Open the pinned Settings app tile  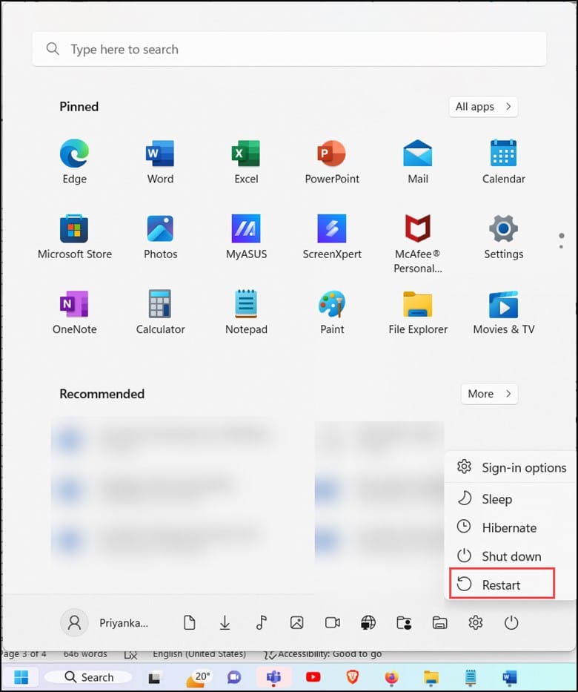[x=503, y=237]
